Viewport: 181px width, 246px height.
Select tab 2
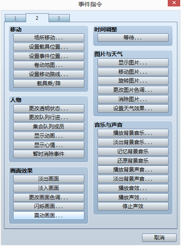[x=37, y=18]
